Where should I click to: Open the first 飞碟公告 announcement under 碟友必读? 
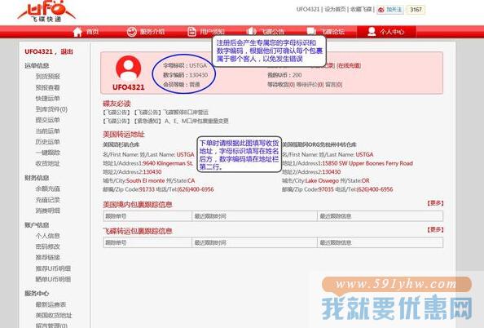pyautogui.click(x=156, y=113)
